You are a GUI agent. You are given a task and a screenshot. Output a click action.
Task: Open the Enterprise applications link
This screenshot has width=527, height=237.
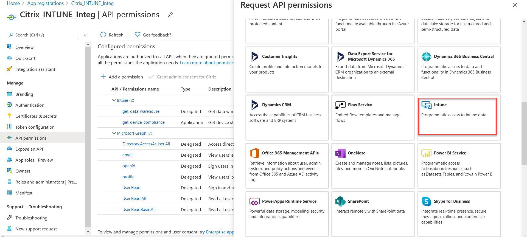coord(220,232)
